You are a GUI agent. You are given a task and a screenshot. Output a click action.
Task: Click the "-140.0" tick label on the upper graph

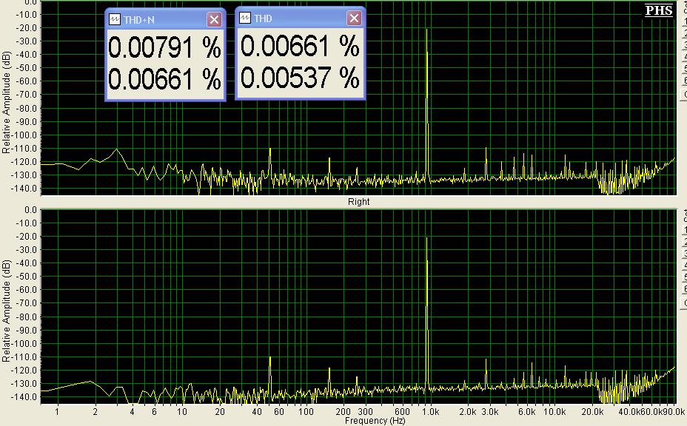click(26, 189)
